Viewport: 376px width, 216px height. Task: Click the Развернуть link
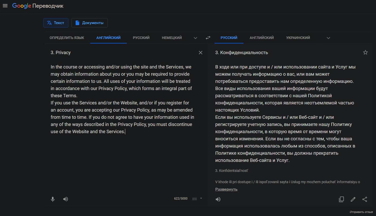[x=226, y=189]
